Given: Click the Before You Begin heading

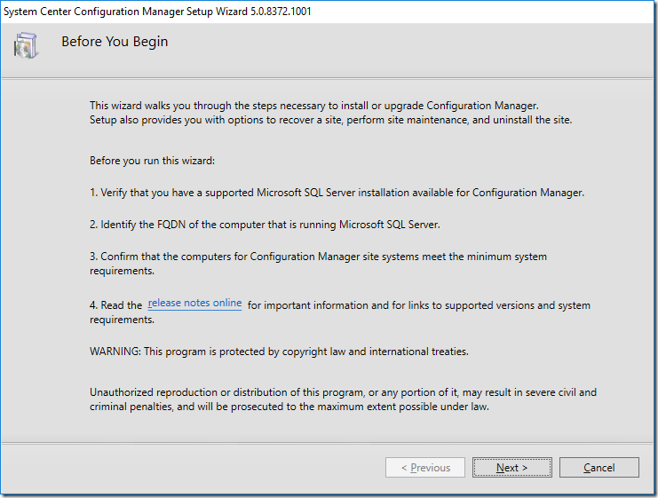Looking at the screenshot, I should 115,42.
